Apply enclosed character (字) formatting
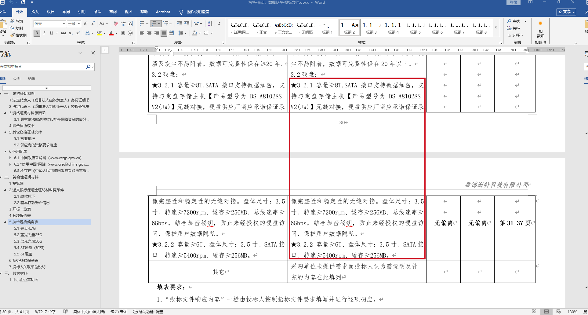The height and width of the screenshot is (315, 588). (x=130, y=33)
